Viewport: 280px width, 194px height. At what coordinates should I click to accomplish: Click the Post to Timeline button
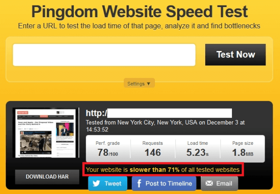pyautogui.click(x=164, y=184)
